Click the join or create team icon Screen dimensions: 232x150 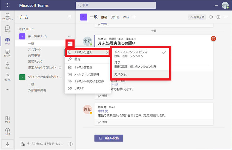(23, 144)
